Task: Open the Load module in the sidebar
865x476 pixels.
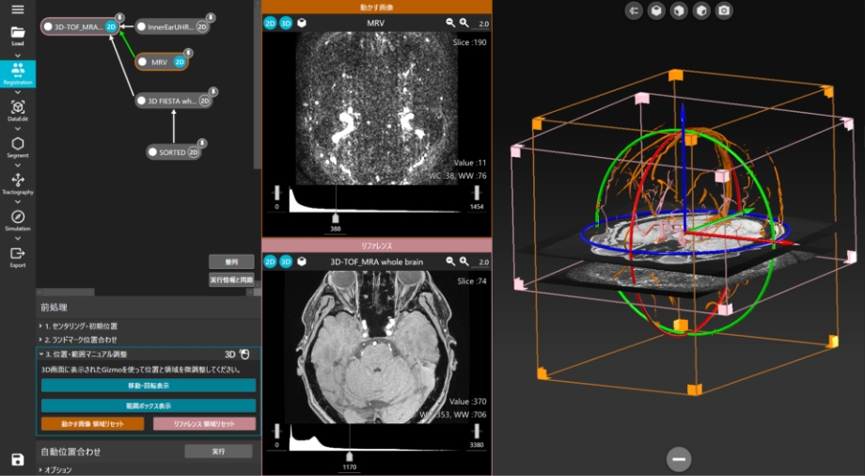Action: click(x=17, y=36)
